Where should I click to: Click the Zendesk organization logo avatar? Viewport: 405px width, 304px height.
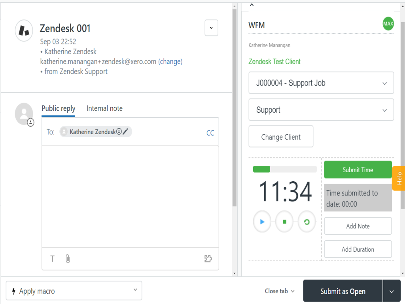click(24, 30)
